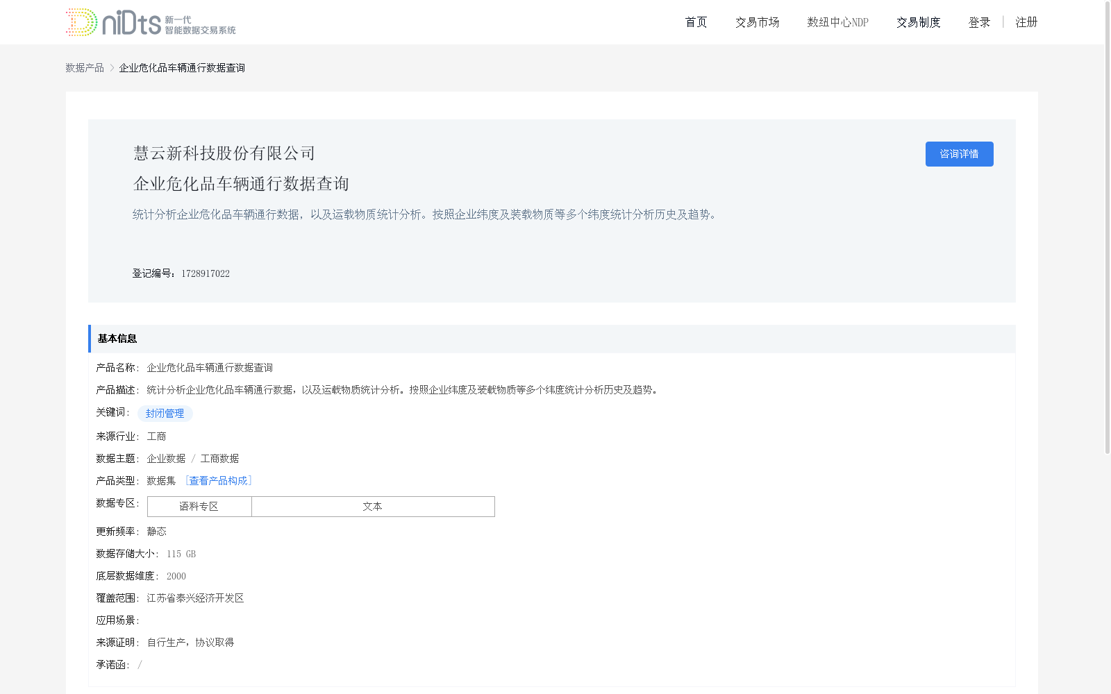Viewport: 1111px width, 694px height.
Task: Click coverage value 江苏省泰兴经济开发区
Action: [195, 598]
